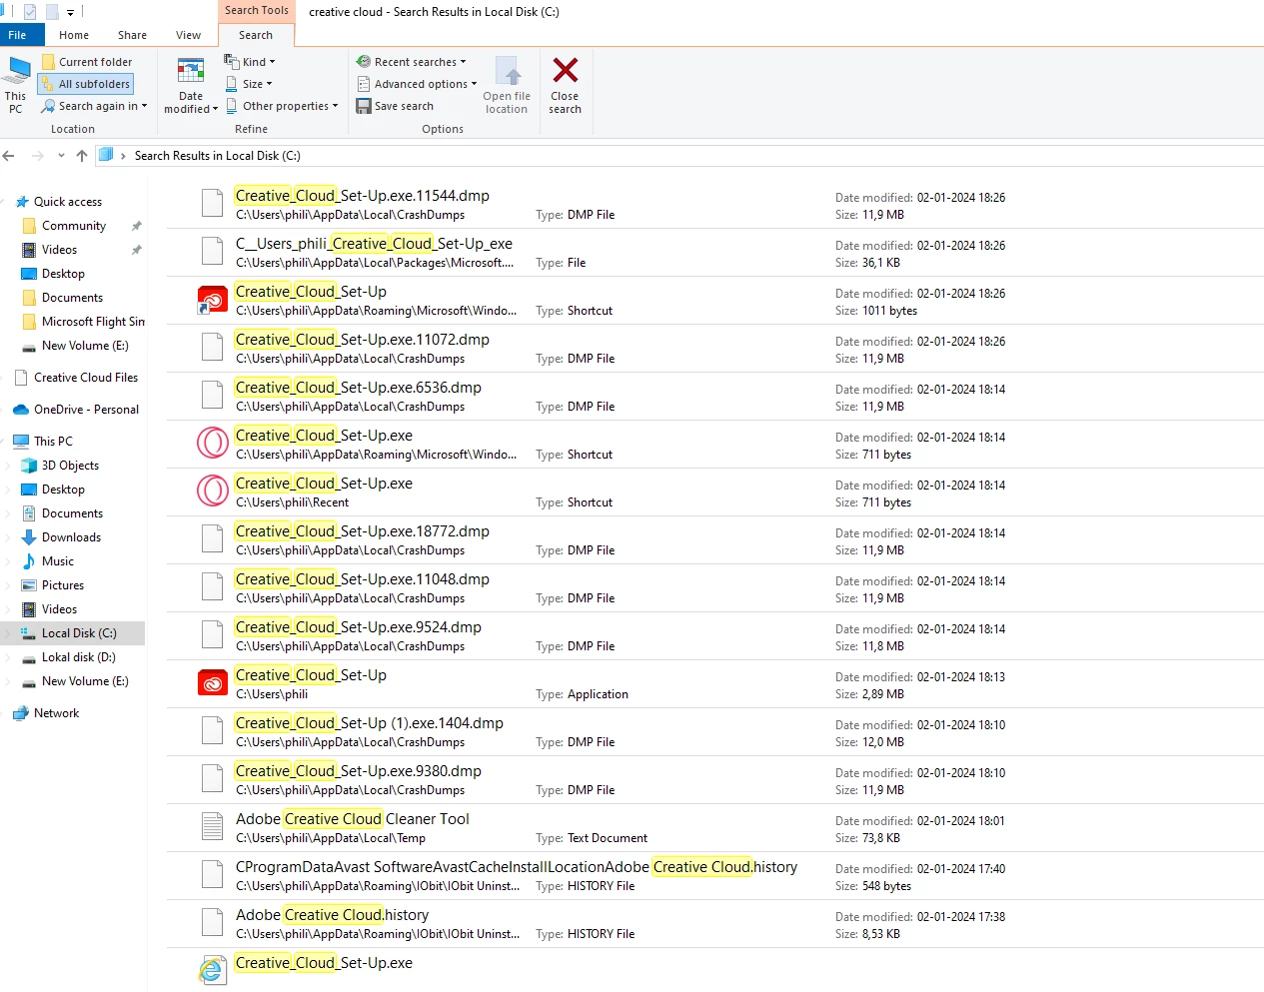Select OneDrive - Personal in sidebar
This screenshot has width=1264, height=992.
86,410
